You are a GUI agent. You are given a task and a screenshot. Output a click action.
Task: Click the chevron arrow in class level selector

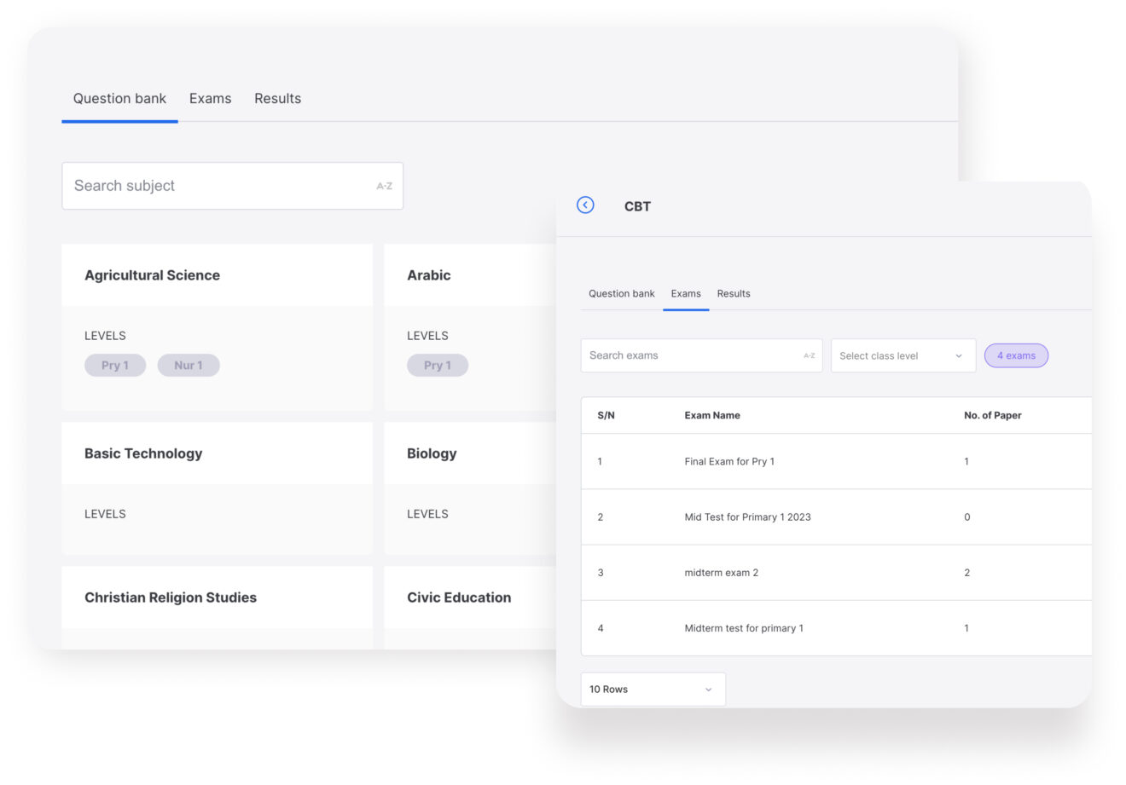(959, 355)
